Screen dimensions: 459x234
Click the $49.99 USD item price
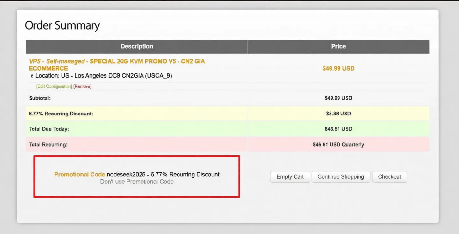[x=338, y=68]
